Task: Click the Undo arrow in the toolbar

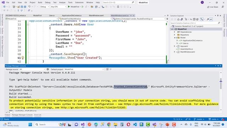Action: 29,7
